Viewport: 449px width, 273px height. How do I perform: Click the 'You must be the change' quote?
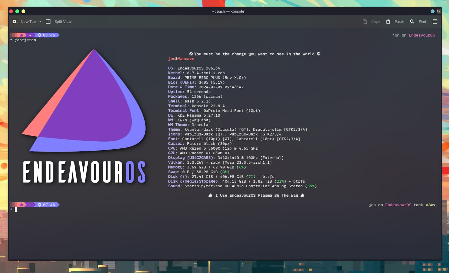pos(255,54)
